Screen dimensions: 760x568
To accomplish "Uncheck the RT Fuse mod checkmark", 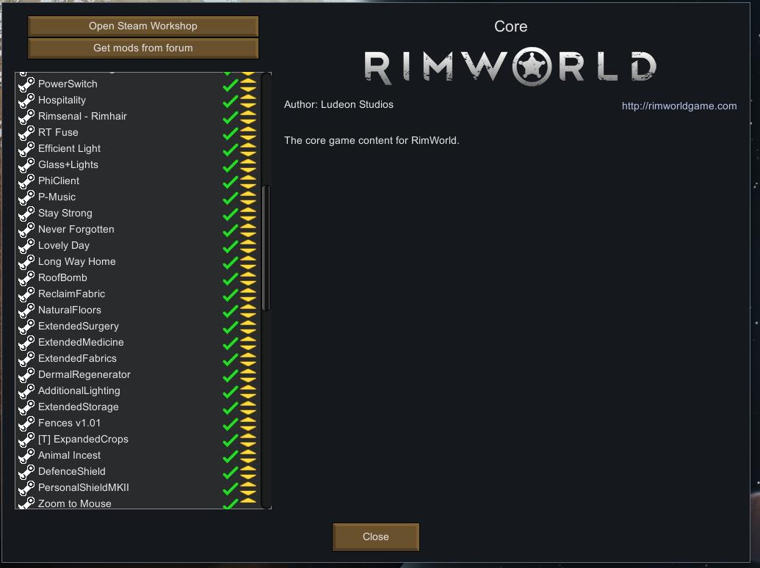I will (231, 133).
